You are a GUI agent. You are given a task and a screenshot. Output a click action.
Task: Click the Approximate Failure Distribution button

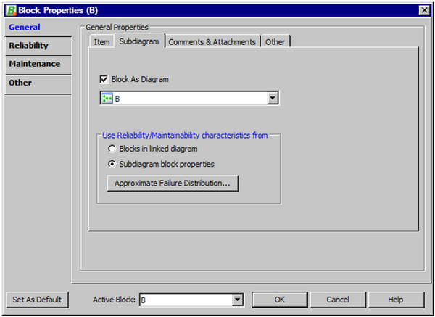[173, 184]
